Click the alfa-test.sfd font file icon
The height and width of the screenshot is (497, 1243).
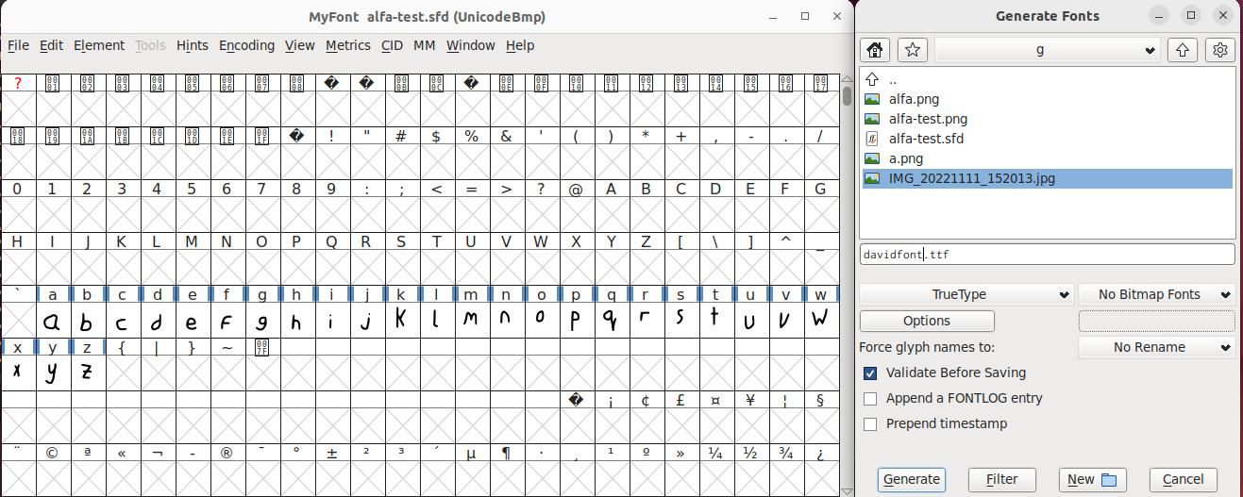[872, 139]
